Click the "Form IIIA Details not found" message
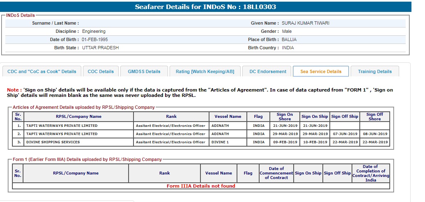 [201, 186]
